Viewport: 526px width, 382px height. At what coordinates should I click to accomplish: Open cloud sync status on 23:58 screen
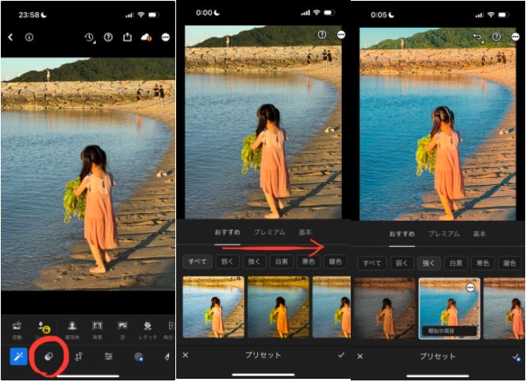(146, 37)
